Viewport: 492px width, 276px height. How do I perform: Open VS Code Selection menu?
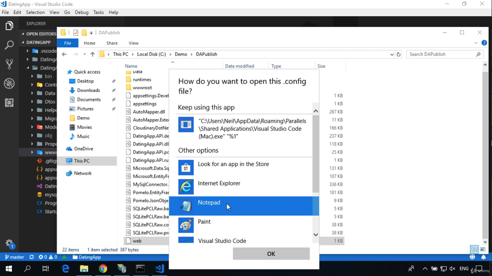tap(35, 12)
